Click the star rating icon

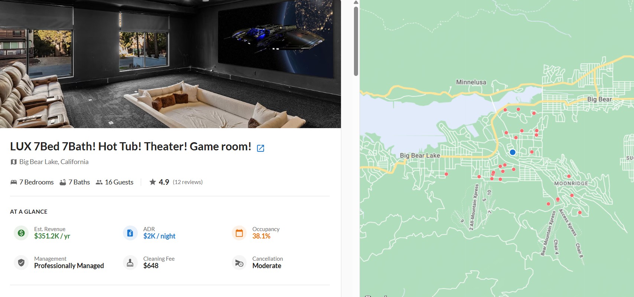[153, 182]
